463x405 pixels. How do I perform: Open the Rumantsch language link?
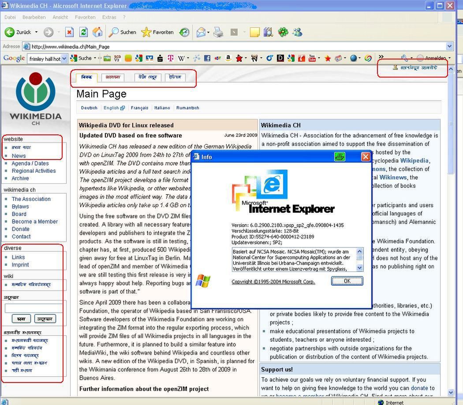188,108
